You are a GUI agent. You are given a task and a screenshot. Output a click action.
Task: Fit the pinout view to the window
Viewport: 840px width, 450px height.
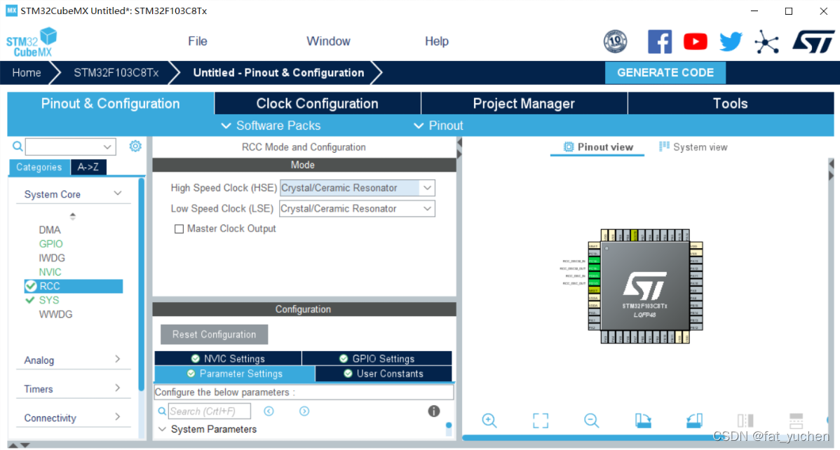coord(541,421)
